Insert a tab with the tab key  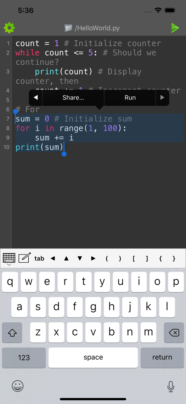pyautogui.click(x=39, y=258)
